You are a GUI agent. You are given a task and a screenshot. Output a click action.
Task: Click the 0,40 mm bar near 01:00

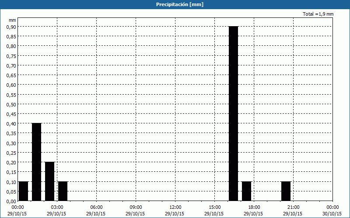37,162
